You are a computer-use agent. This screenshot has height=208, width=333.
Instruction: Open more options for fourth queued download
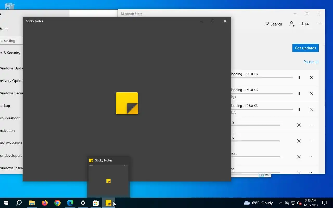311,125
